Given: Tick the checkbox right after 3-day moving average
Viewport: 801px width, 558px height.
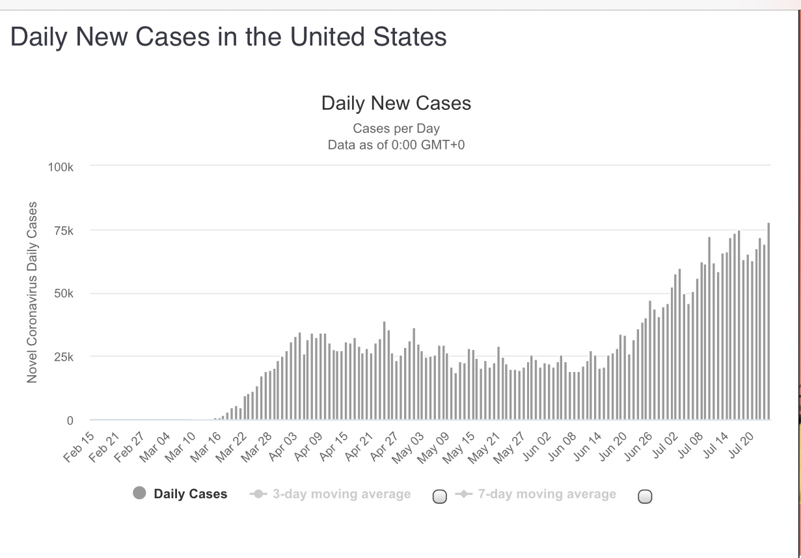Looking at the screenshot, I should tap(440, 497).
